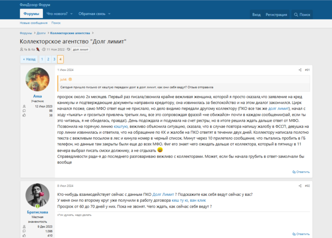The width and height of the screenshot is (332, 238).
Task: Open the Ya & Ko author link
Action: point(30,49)
